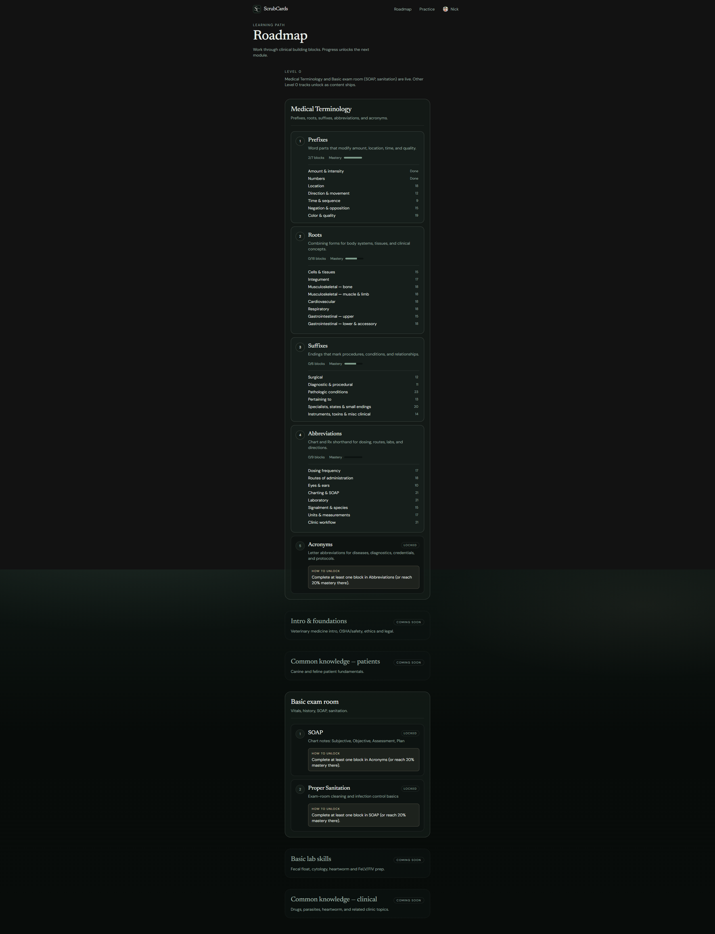Click the SOAP LOCKED badge
Image resolution: width=715 pixels, height=934 pixels.
pyautogui.click(x=410, y=733)
